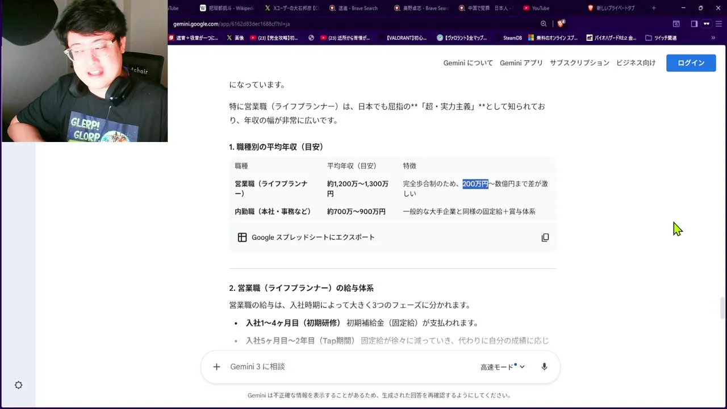
Task: Click the webcam video overlay thumbnail
Action: tap(84, 71)
